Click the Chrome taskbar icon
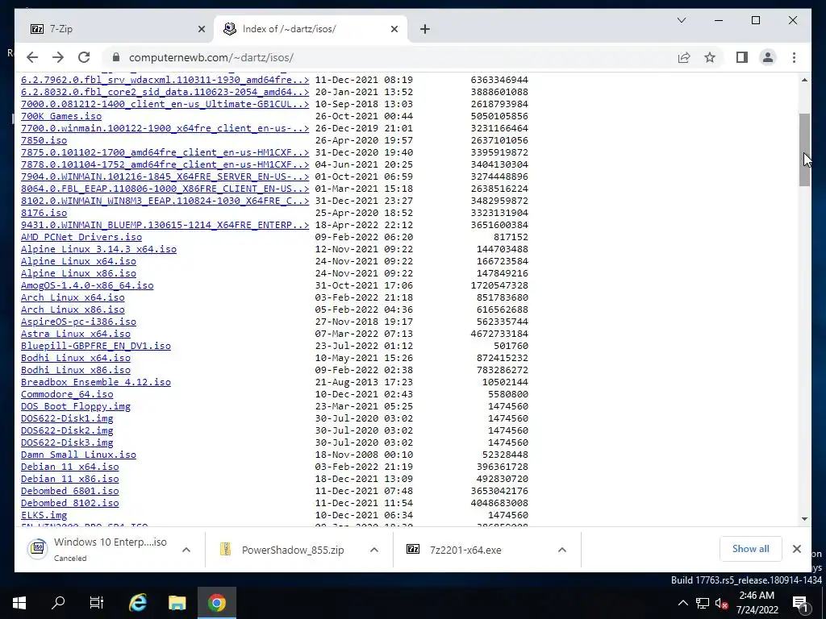 pos(216,603)
